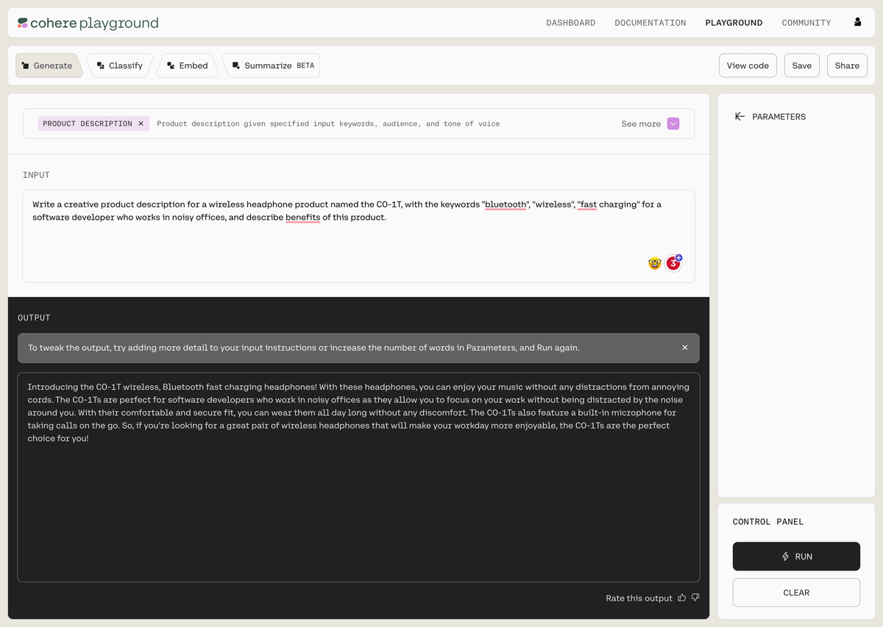
Task: Open the Dashboard navigation link
Action: tap(570, 23)
